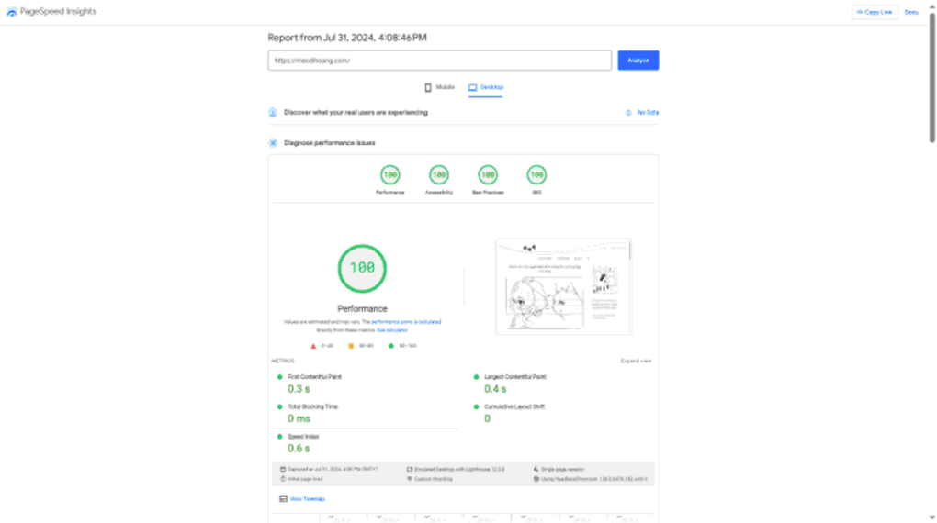Switch to the Desktop tab
The image size is (937, 523).
(486, 87)
